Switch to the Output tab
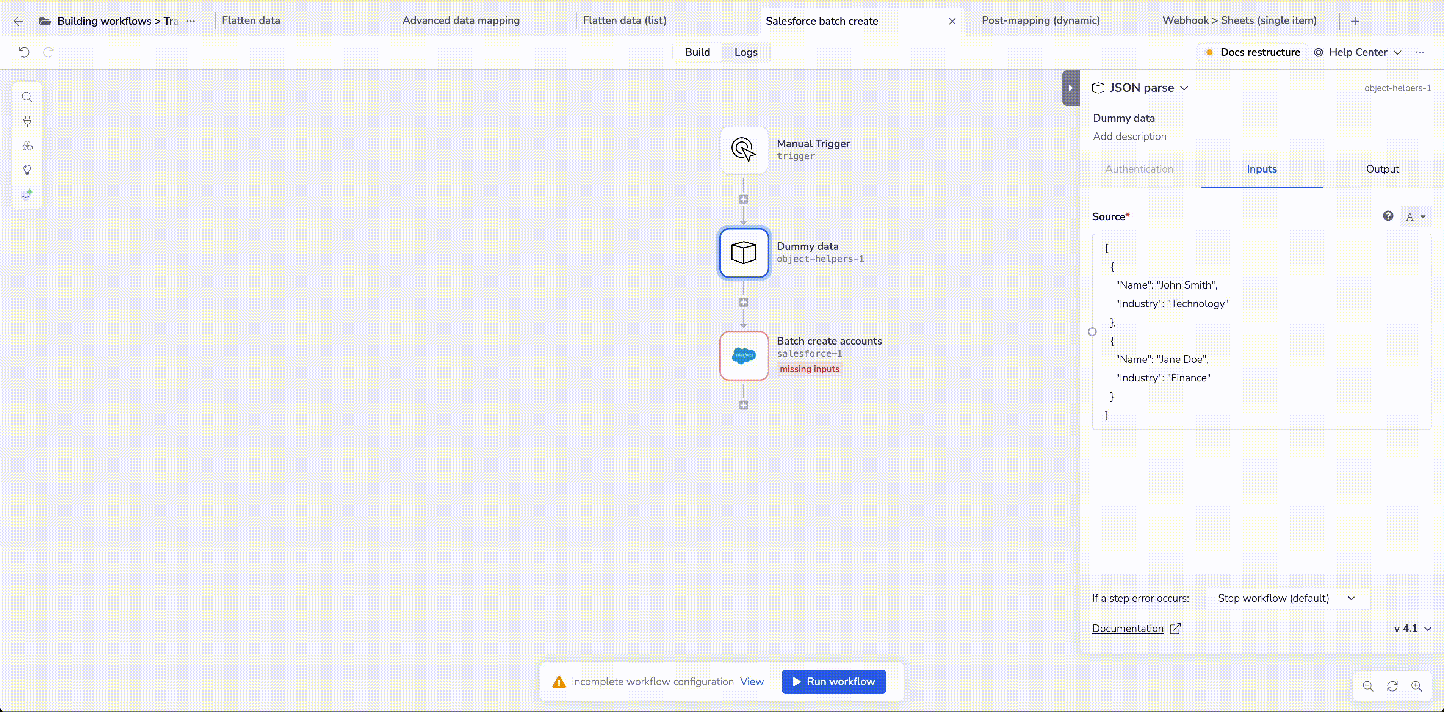The height and width of the screenshot is (712, 1444). 1383,169
